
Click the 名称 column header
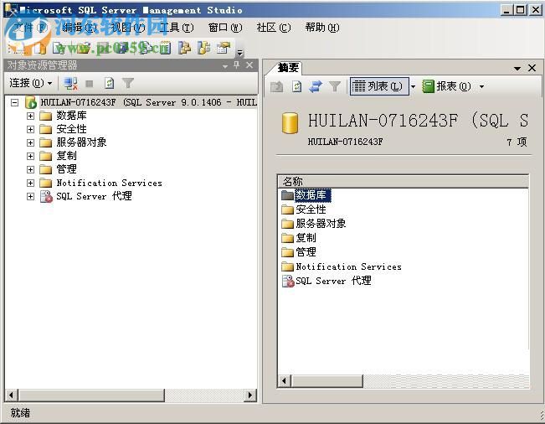(x=404, y=181)
